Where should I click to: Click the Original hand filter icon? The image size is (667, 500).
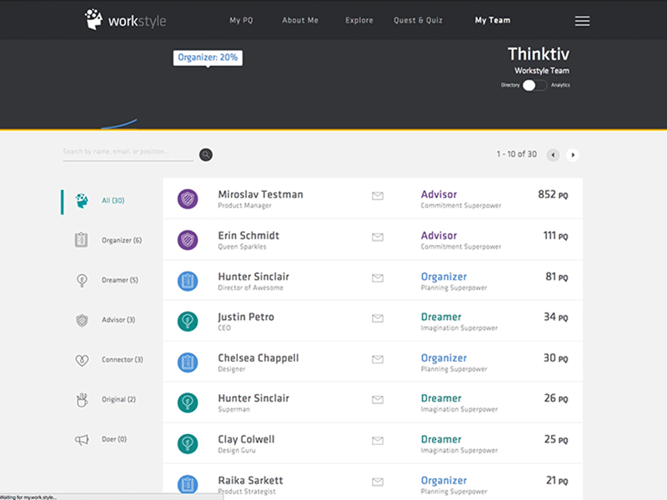[x=81, y=399]
